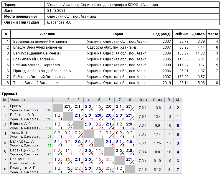Click the tournament date 24.12.2021
221x175 pixels.
coord(56,11)
